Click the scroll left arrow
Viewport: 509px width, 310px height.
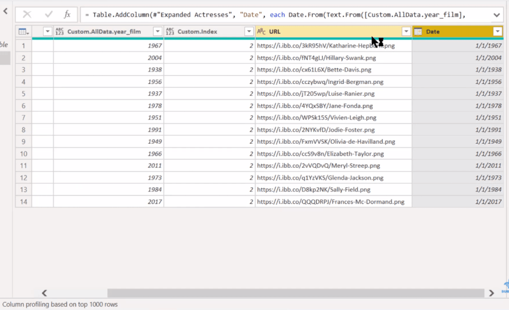coord(45,293)
